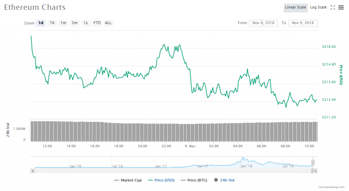Toggle the 24h Vol legend item
This screenshot has height=191, width=349.
click(224, 180)
